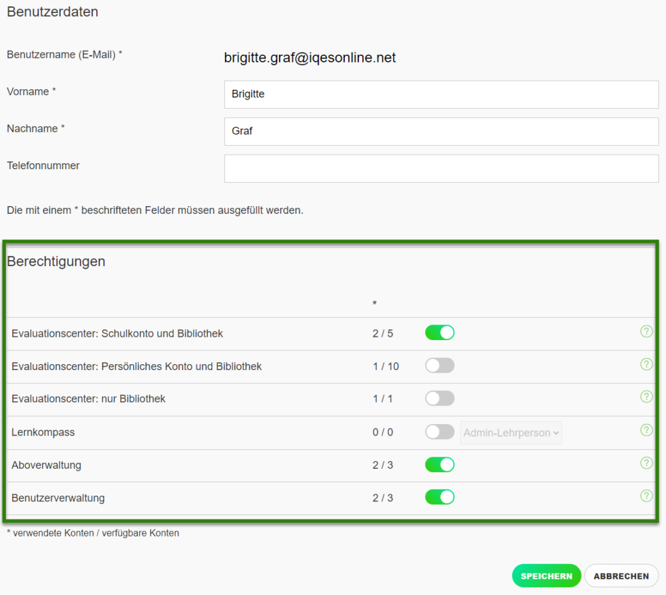Screen dimensions: 666x595
Task: Disable Evaluationscenter Schulkonto und Bibliothek toggle
Action: [440, 332]
